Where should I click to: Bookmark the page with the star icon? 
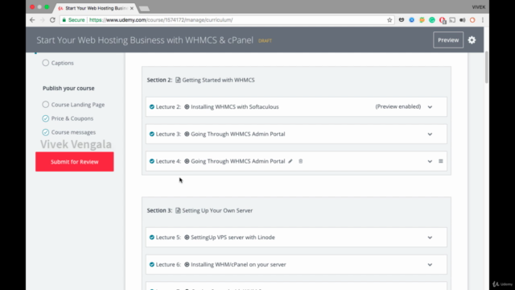pos(389,20)
